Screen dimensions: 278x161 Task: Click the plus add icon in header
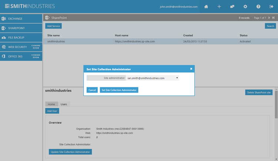(x=219, y=7)
